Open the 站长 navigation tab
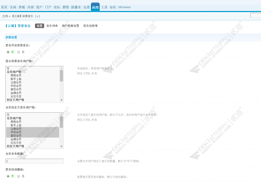The width and height of the screenshot is (261, 183). pos(113,7)
